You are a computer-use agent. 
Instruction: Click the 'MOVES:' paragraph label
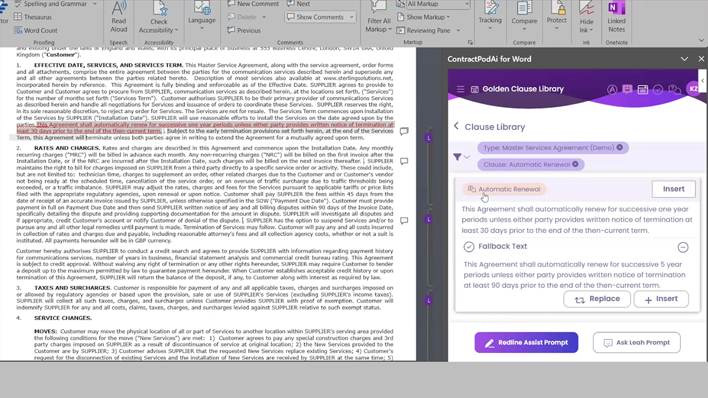(45, 331)
